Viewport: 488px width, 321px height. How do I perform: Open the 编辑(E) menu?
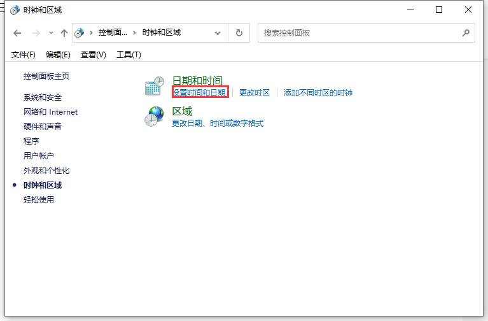58,55
